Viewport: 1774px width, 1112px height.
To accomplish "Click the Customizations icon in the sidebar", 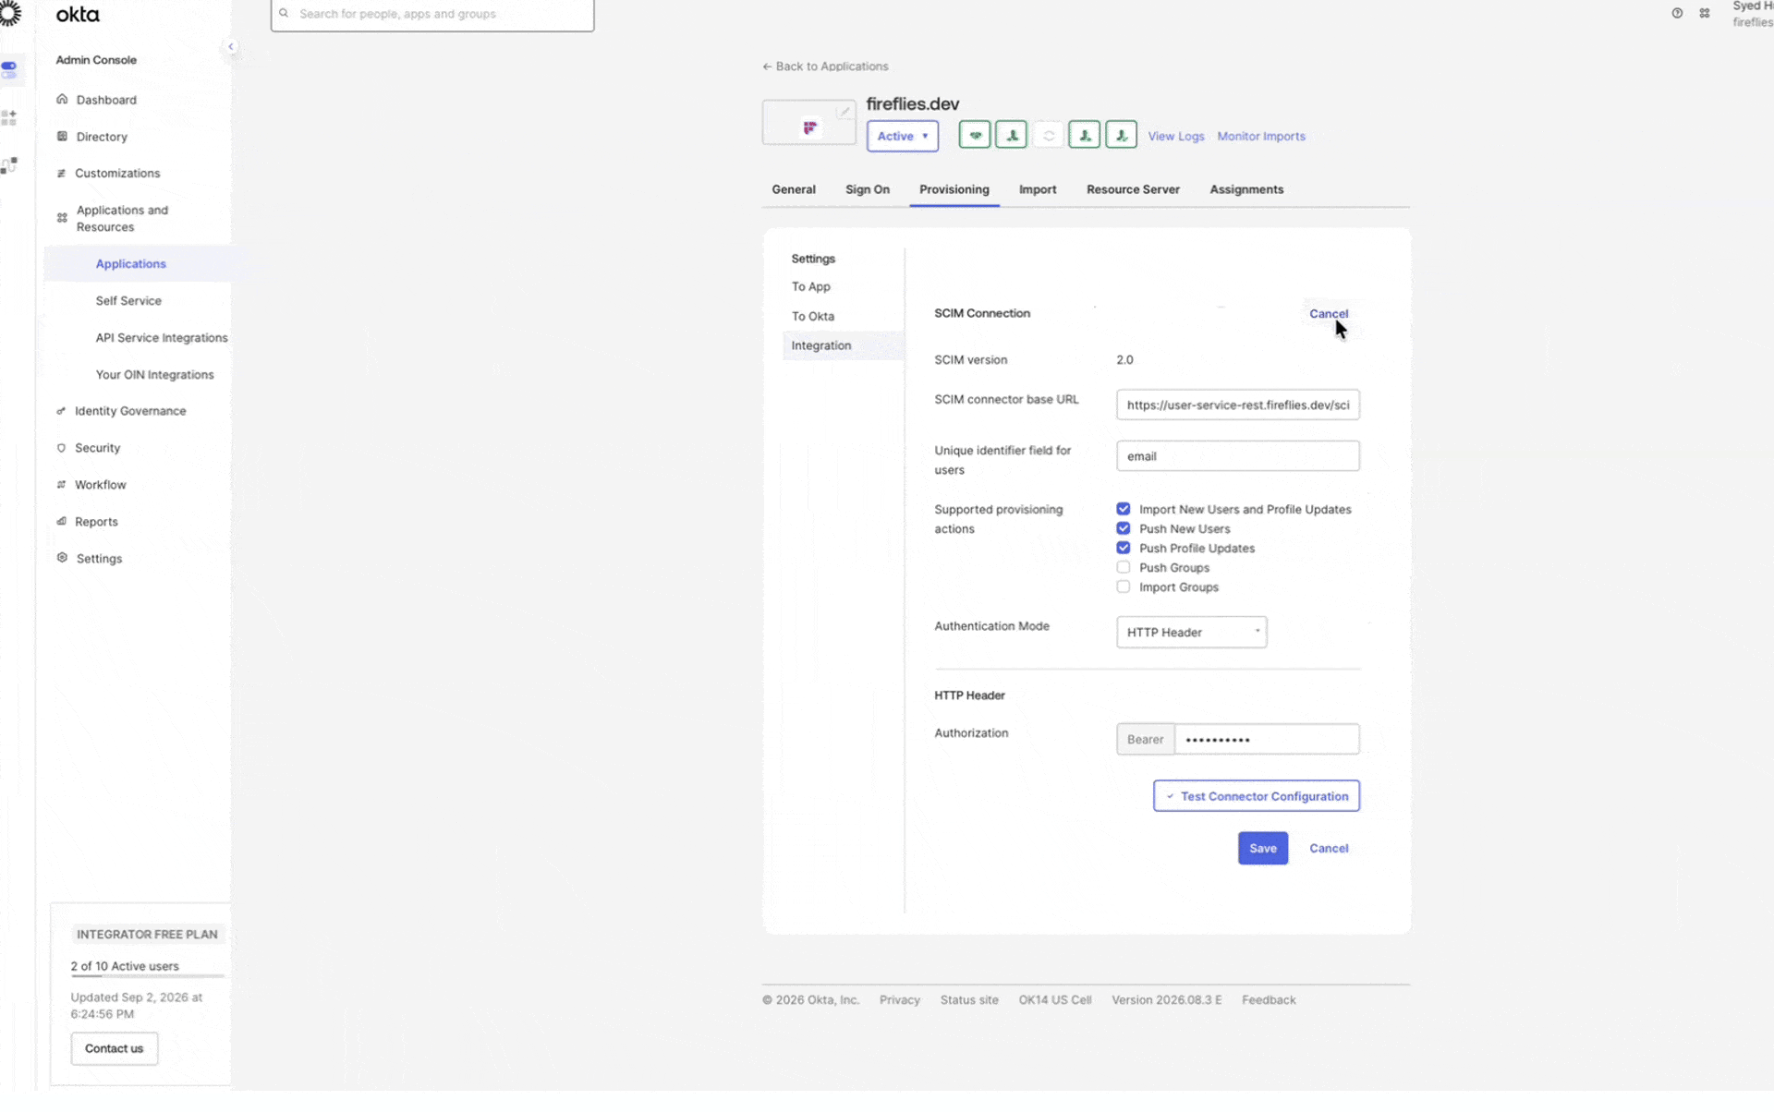I will (61, 174).
